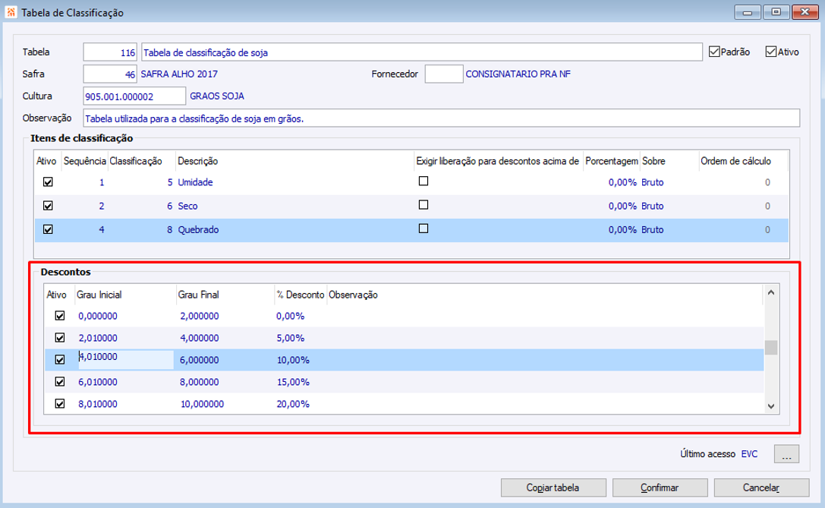Viewport: 825px width, 508px height.
Task: Uncheck Ativo for the 0,00% discount row
Action: (59, 316)
